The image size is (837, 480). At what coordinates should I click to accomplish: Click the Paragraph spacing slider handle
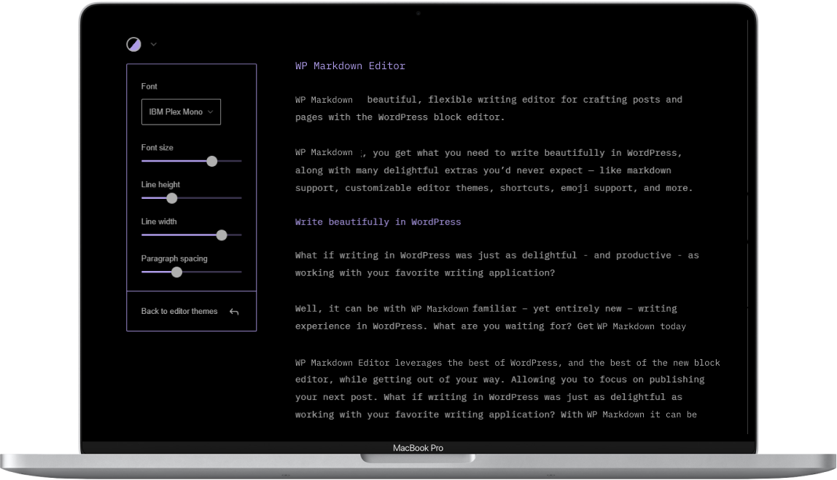(176, 272)
